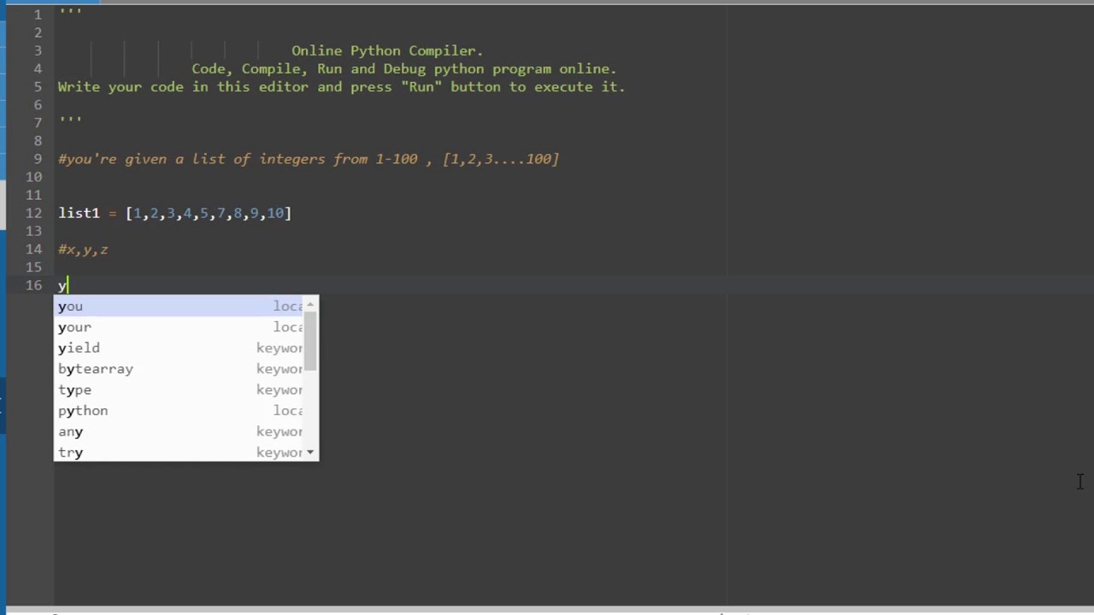
Task: Choose the 'try' keyword suggestion
Action: [x=179, y=453]
